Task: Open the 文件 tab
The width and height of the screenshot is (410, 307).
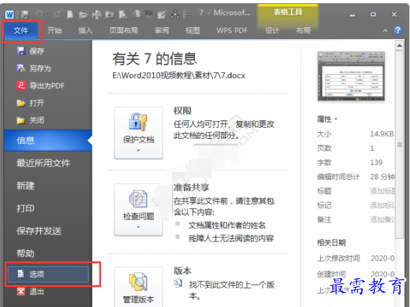Action: pyautogui.click(x=20, y=30)
